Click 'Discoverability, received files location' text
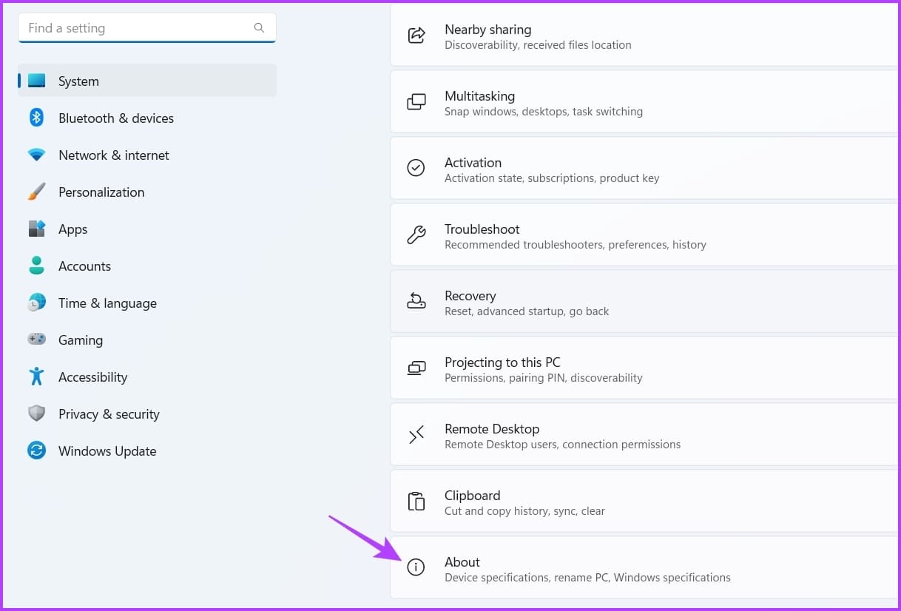The image size is (901, 611). [x=538, y=45]
